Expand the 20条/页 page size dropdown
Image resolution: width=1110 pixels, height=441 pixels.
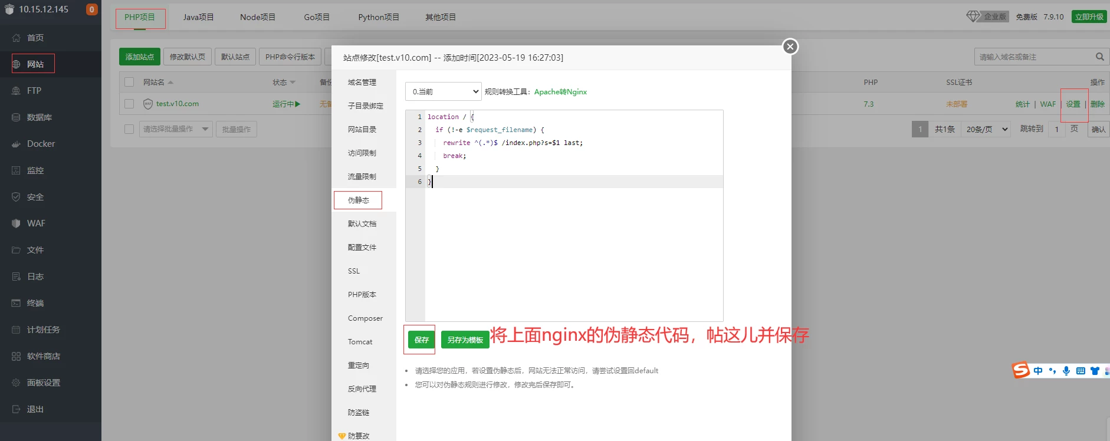(x=986, y=129)
